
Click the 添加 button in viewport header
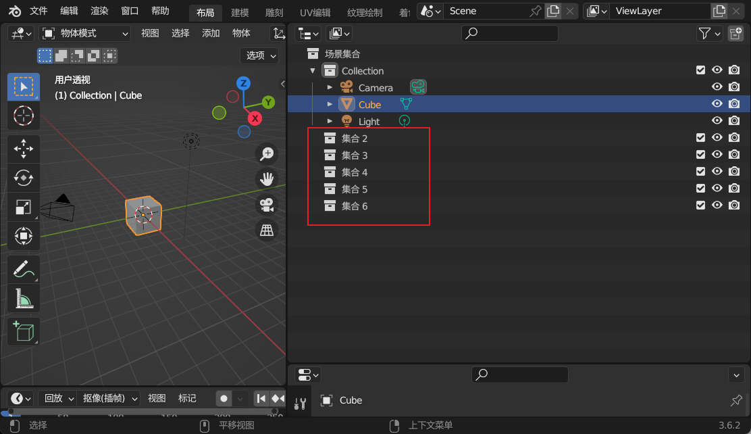pos(211,33)
